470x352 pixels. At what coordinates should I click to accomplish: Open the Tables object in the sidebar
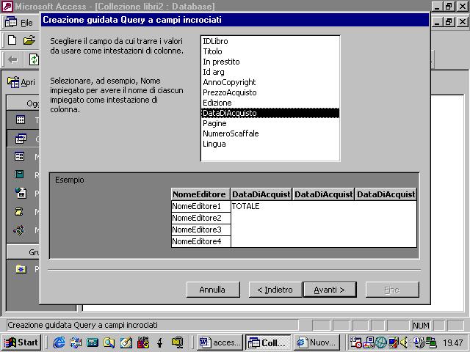[x=21, y=120]
